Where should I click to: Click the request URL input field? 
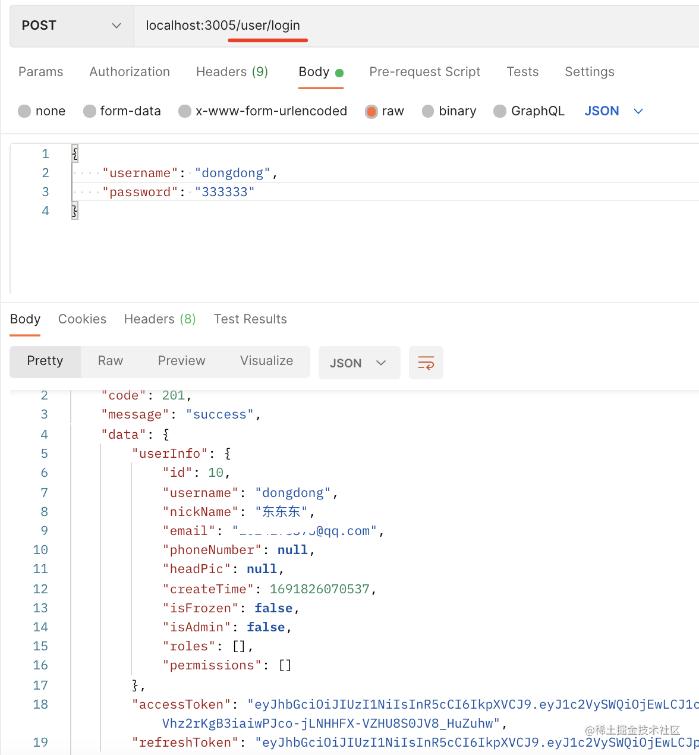tap(416, 26)
